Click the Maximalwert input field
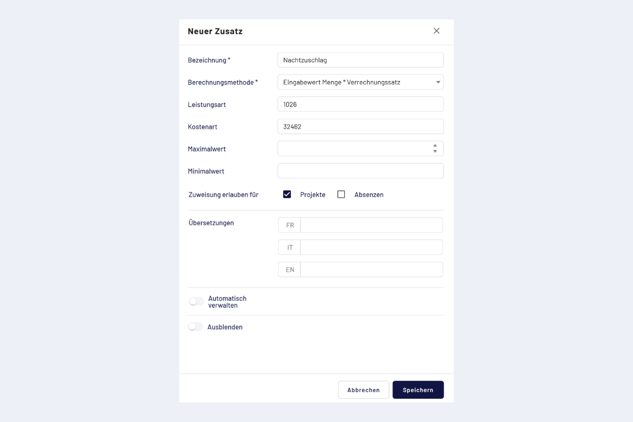This screenshot has width=633, height=422. [x=353, y=149]
